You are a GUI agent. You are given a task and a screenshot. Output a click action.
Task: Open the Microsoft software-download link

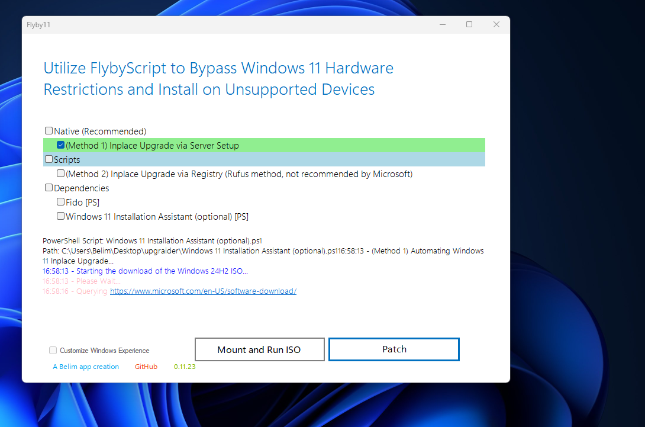[x=203, y=291]
